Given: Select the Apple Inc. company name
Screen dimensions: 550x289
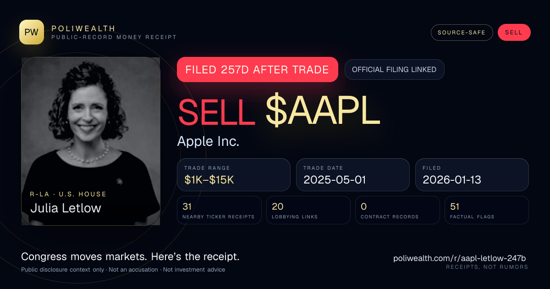Looking at the screenshot, I should click(x=208, y=141).
